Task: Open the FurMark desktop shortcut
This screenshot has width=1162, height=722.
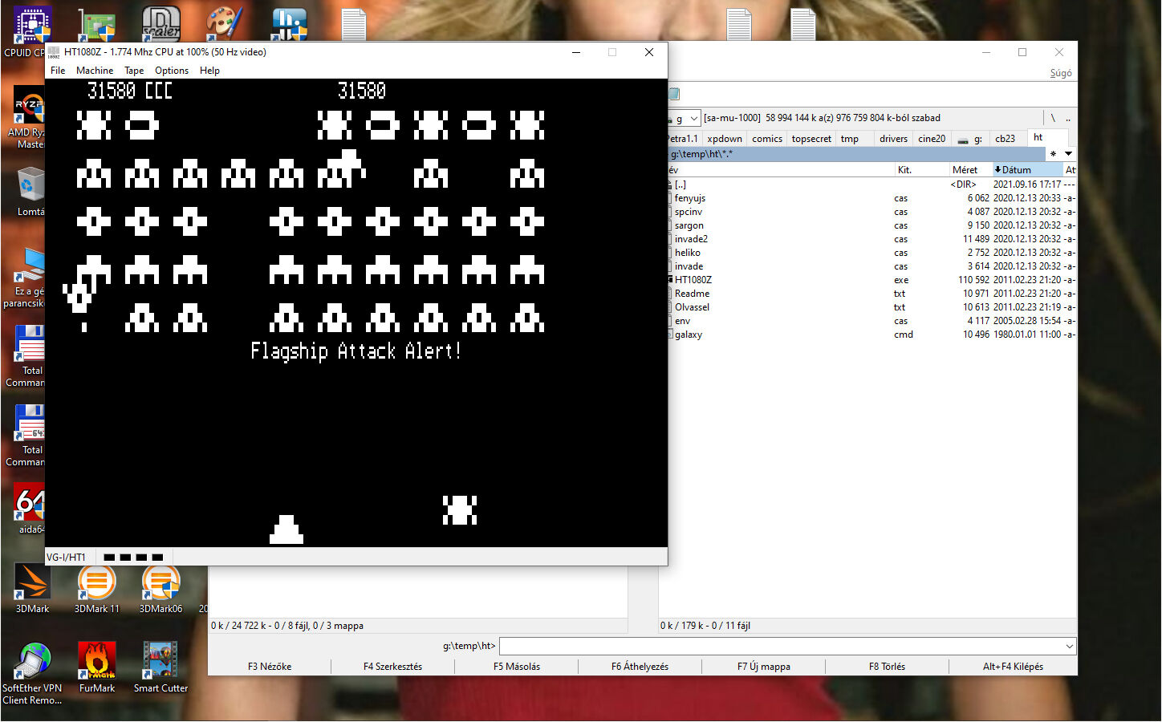Action: [96, 667]
